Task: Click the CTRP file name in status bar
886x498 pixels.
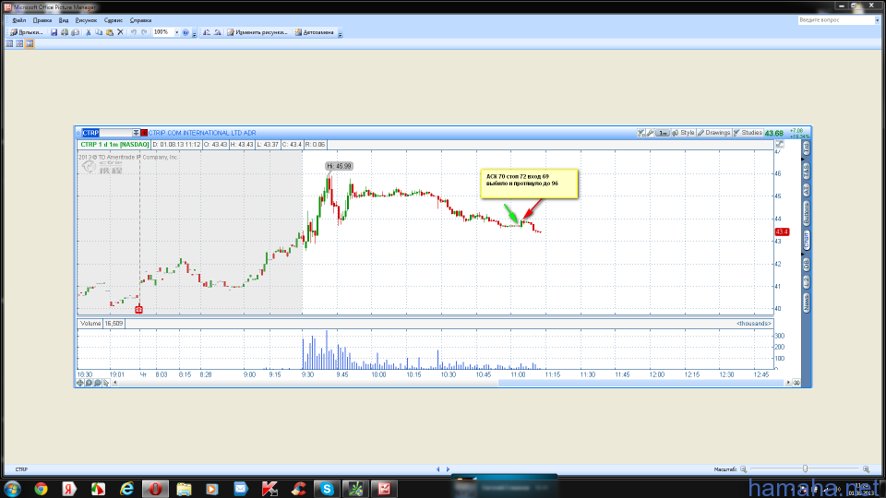Action: (21, 469)
